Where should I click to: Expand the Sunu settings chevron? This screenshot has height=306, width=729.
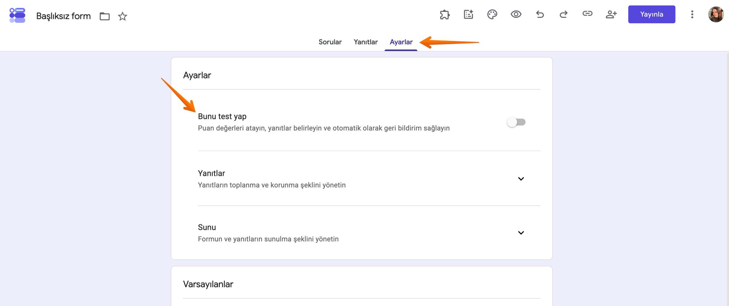(x=521, y=233)
